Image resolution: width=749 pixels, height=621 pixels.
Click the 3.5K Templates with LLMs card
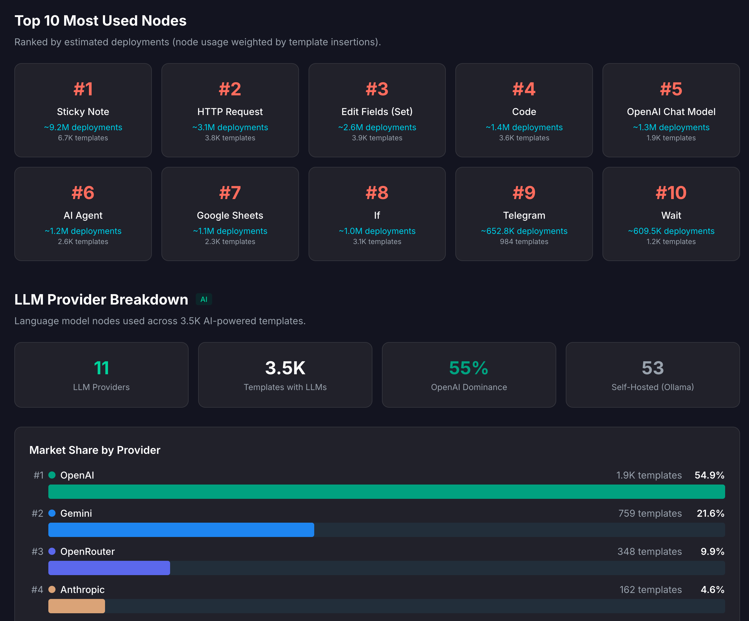[x=285, y=375]
